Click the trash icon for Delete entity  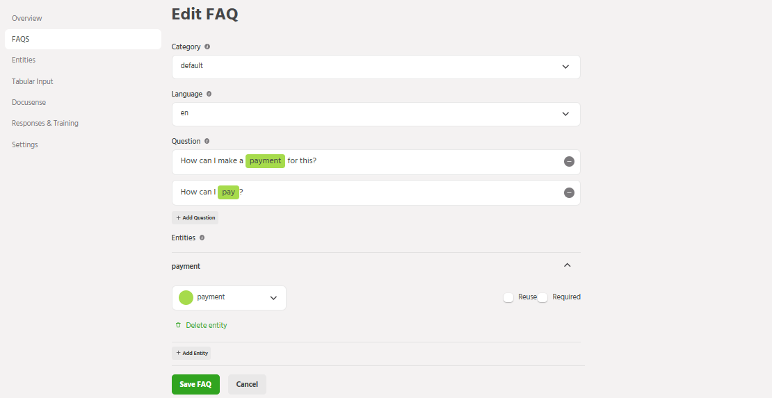pos(178,325)
